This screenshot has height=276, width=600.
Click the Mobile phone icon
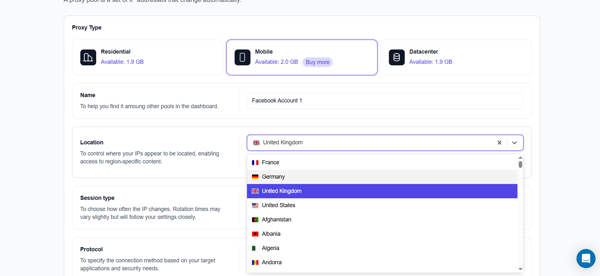pos(242,57)
